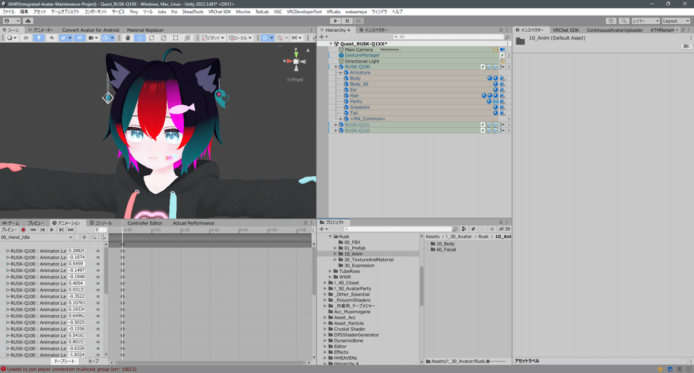Toggle 2D view mode in Scene
Viewport: 694px width, 373px height.
26,38
